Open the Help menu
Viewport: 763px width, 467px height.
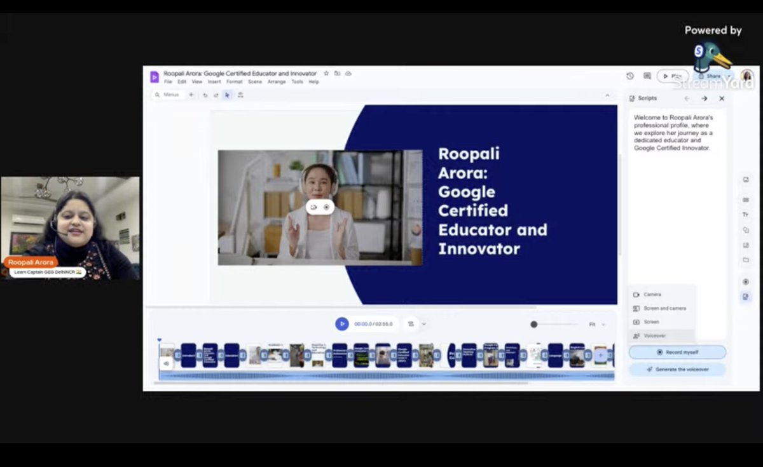coord(313,82)
